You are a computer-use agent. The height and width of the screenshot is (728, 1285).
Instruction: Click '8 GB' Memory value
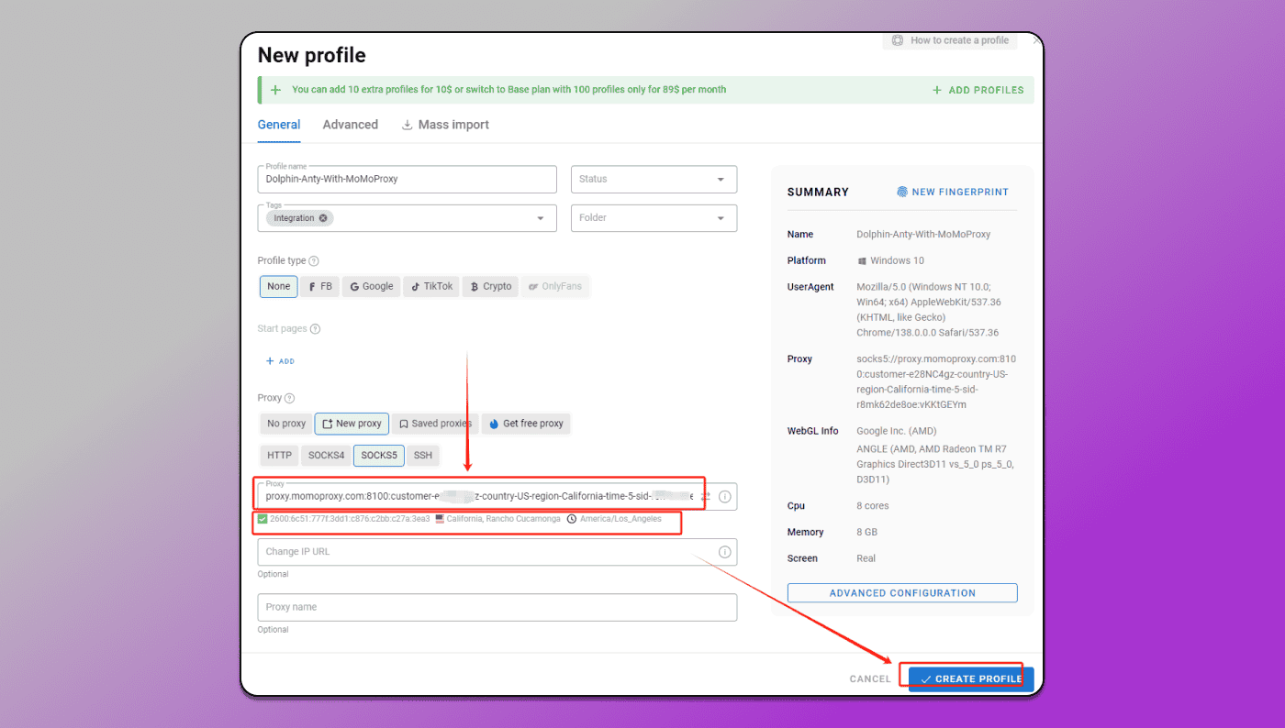pos(867,532)
